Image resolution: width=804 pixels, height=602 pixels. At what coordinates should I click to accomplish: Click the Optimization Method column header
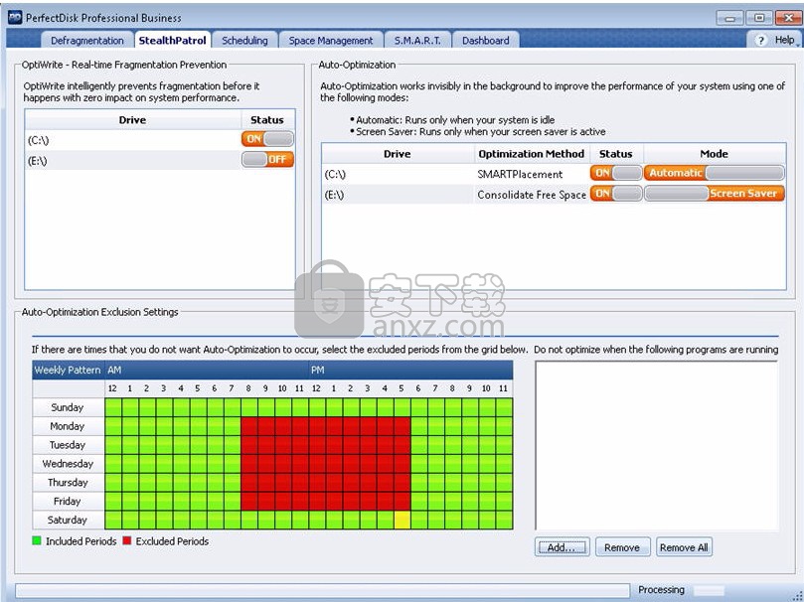pos(532,154)
